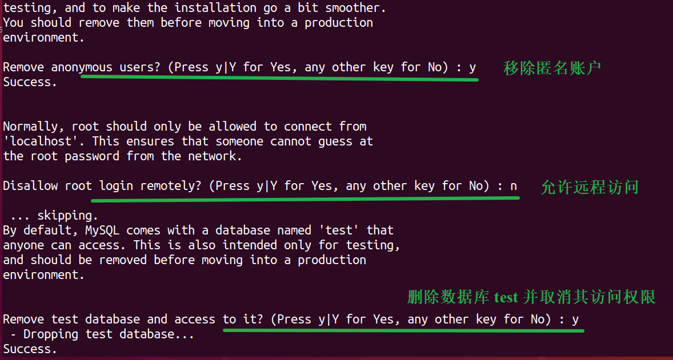Image resolution: width=673 pixels, height=360 pixels.
Task: Click the line starting 'By default, MySQL comes'
Action: point(198,230)
